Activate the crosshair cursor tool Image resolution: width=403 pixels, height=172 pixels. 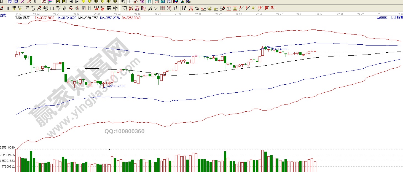(x=130, y=2)
